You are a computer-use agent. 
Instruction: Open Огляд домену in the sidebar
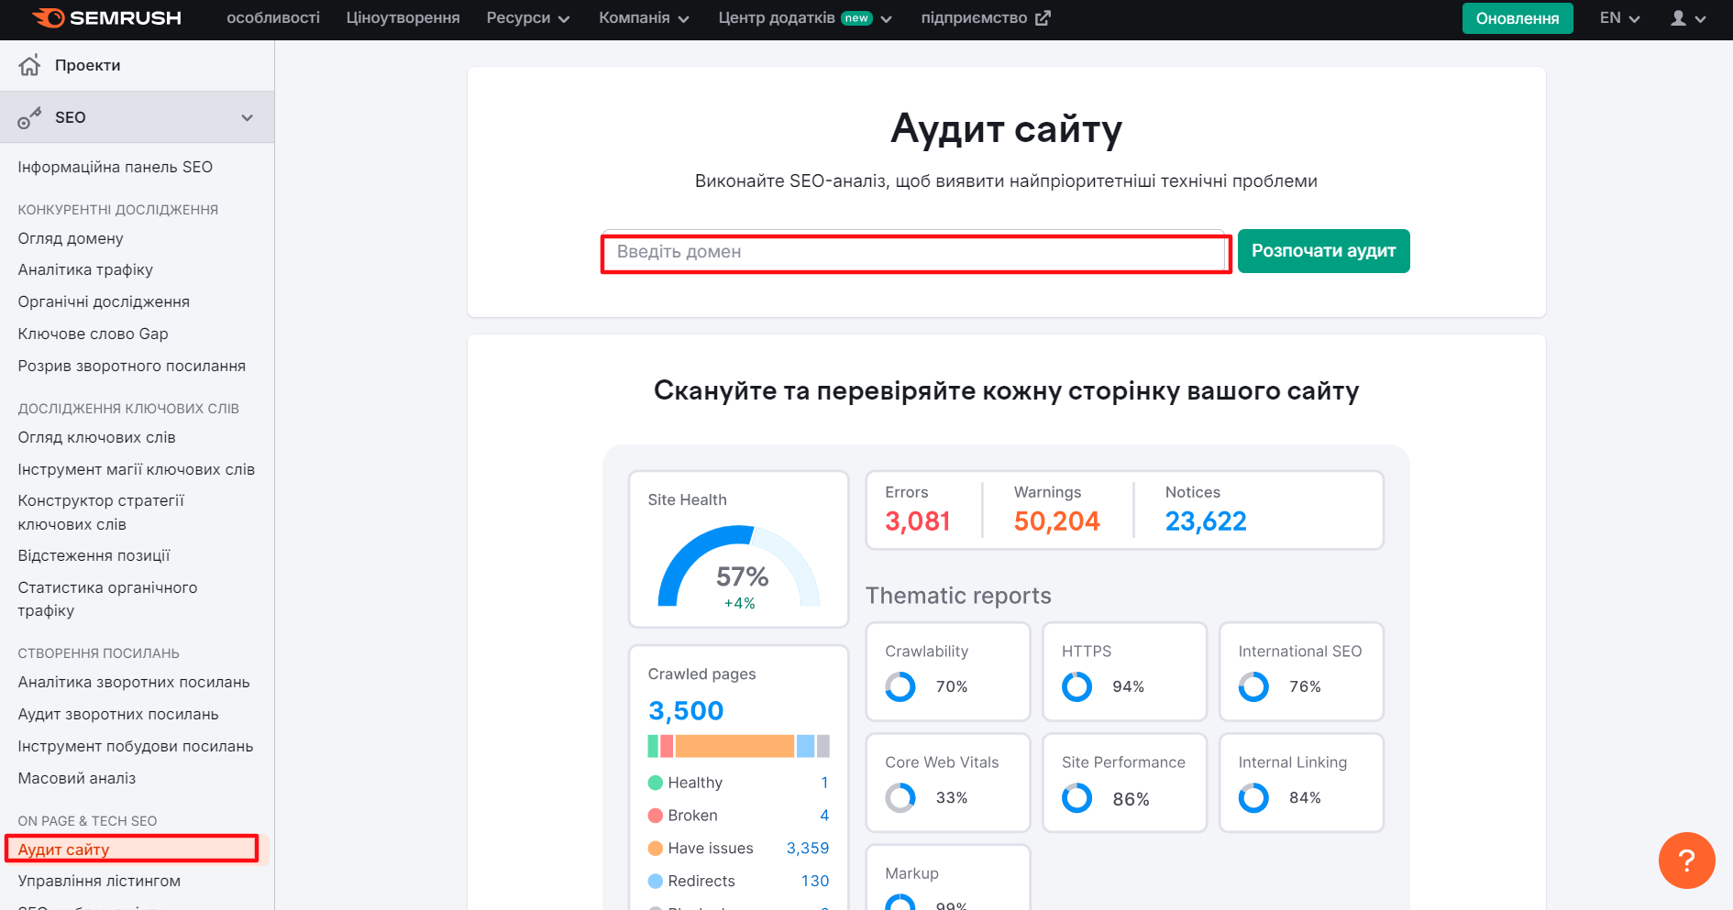(71, 238)
